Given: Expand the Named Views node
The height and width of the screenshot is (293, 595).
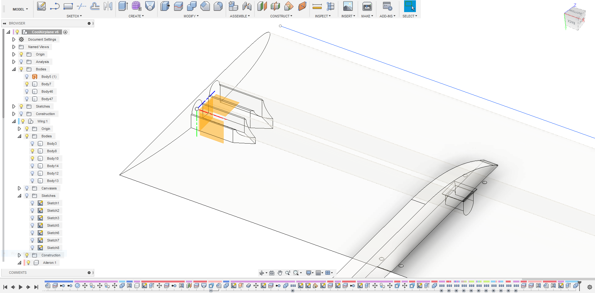Looking at the screenshot, I should (x=14, y=47).
